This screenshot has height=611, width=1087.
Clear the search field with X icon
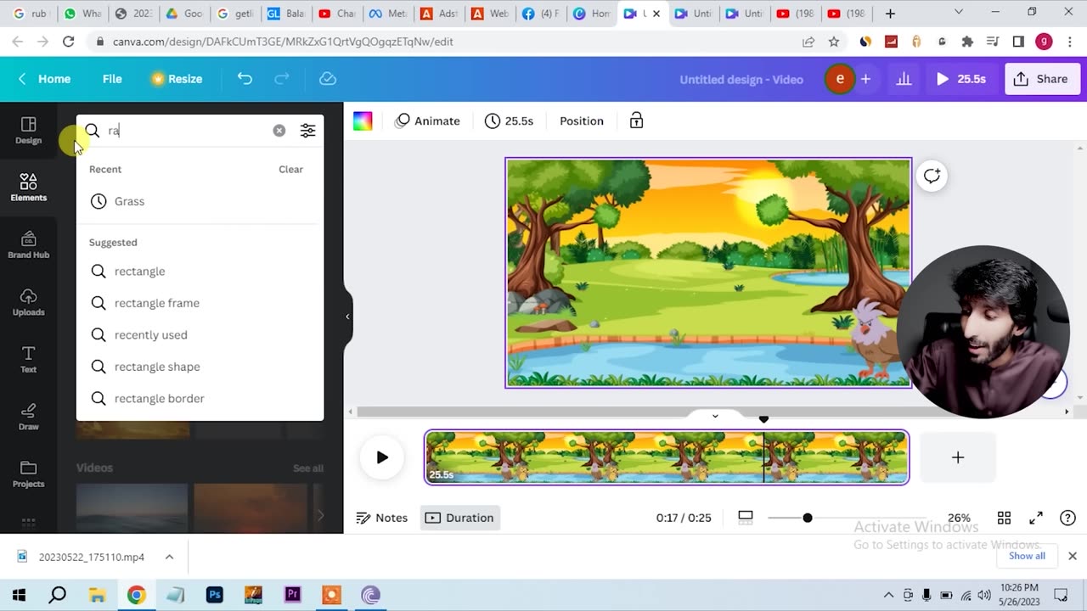click(x=279, y=131)
